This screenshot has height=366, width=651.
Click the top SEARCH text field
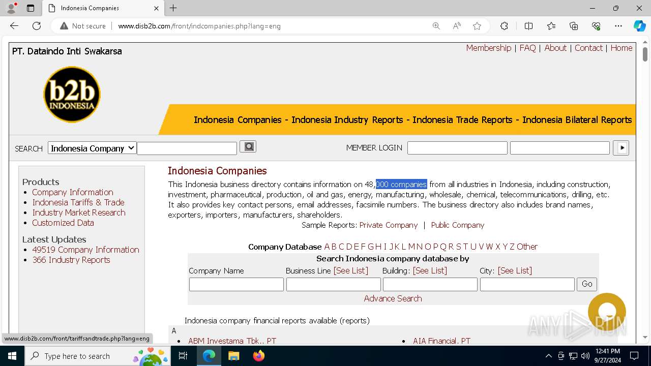(x=187, y=148)
